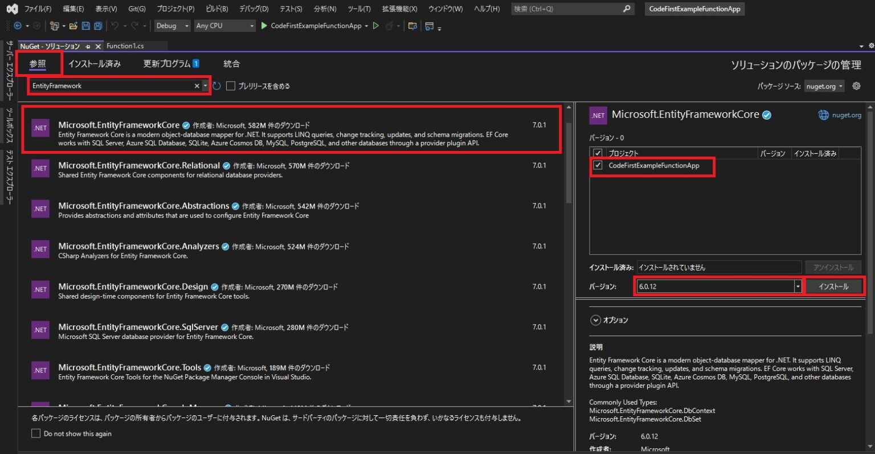Switch to the 更新プログラム tab
The image size is (875, 454).
click(x=165, y=64)
